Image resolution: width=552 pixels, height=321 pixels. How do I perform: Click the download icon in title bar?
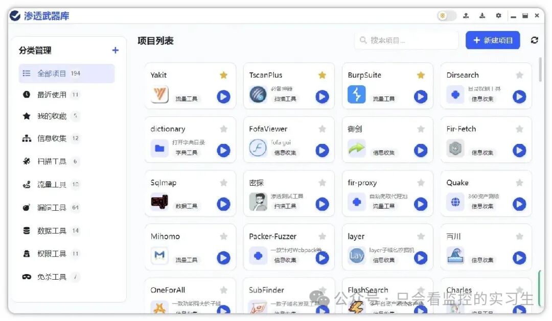(482, 15)
